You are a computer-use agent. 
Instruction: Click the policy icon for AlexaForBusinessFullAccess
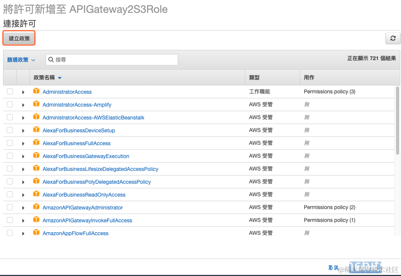coord(36,143)
